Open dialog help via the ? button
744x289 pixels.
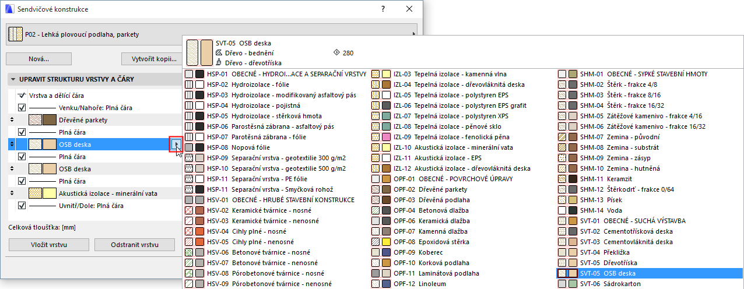[x=383, y=9]
